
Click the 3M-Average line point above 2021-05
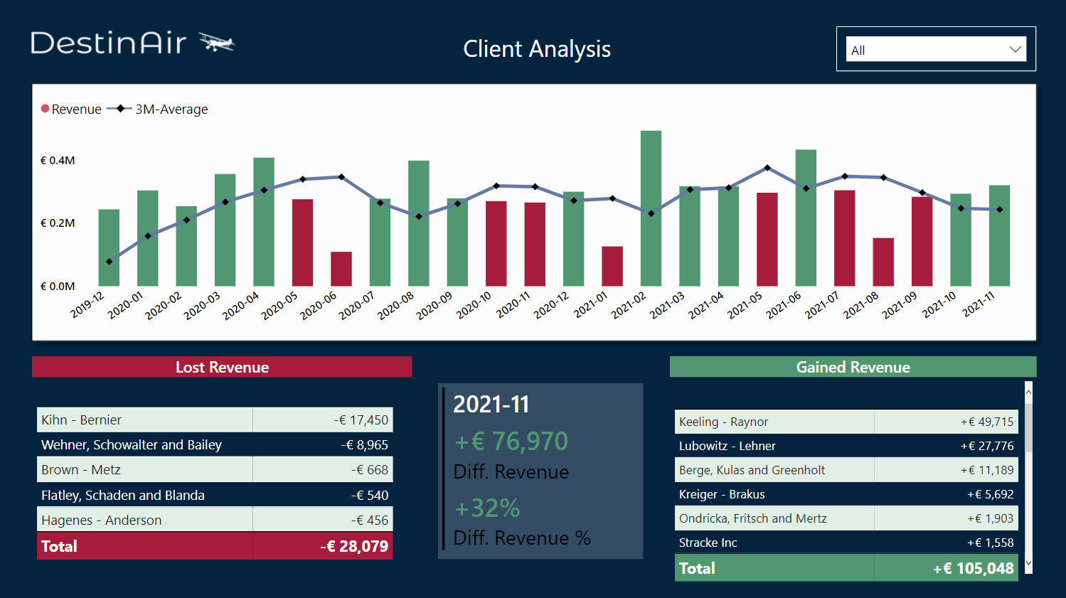click(x=766, y=168)
